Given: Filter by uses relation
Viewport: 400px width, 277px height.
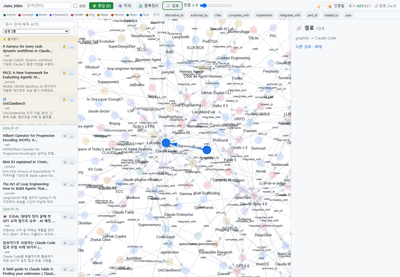Looking at the screenshot, I should [x=348, y=15].
